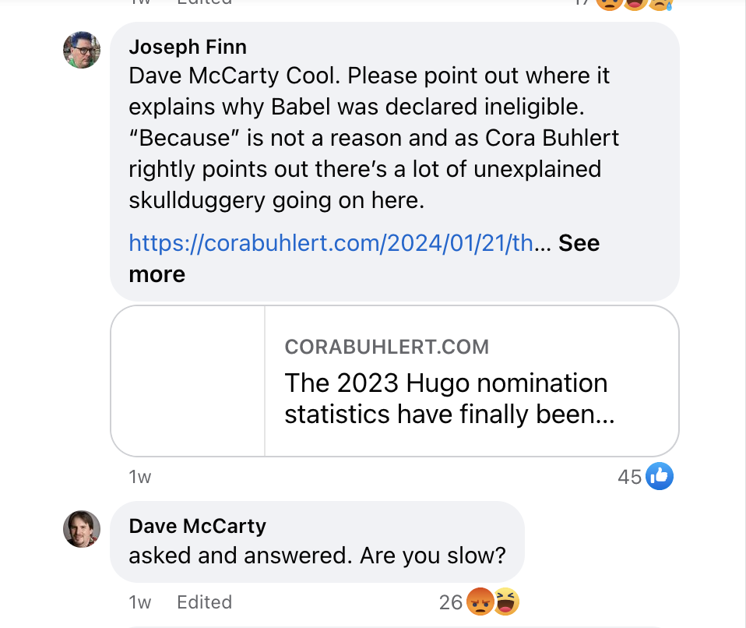Click Dave McCarty's avatar beside his reply
746x628 pixels.
82,529
